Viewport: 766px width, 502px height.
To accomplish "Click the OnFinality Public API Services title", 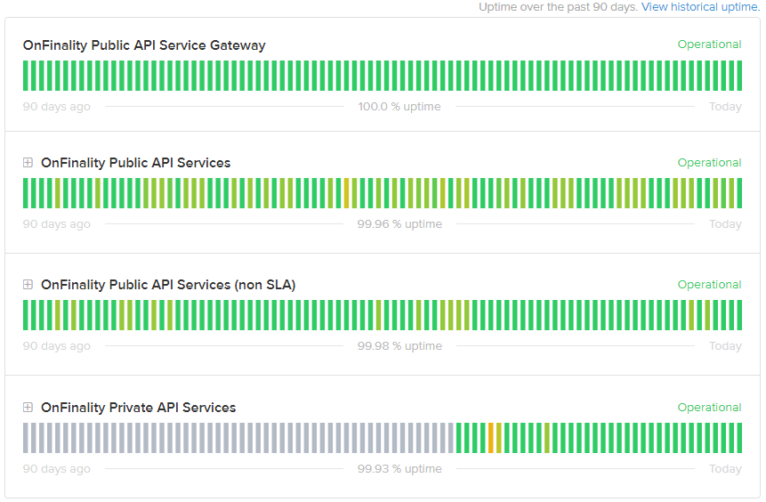I will click(x=136, y=162).
